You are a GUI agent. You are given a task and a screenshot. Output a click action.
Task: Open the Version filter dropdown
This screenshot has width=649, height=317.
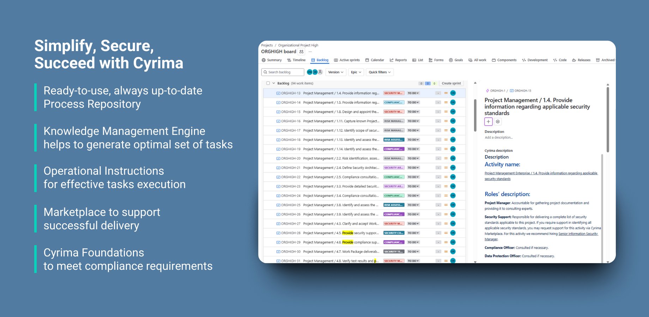335,72
